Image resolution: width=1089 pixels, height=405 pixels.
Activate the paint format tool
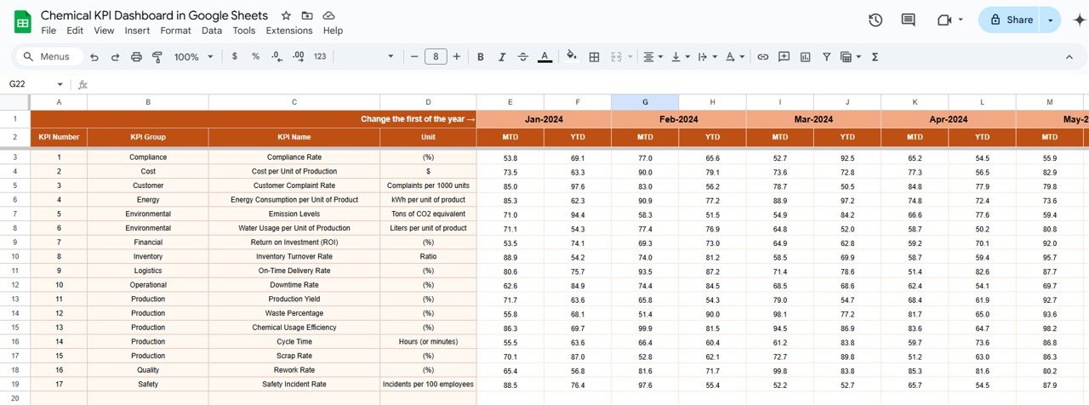[x=157, y=57]
